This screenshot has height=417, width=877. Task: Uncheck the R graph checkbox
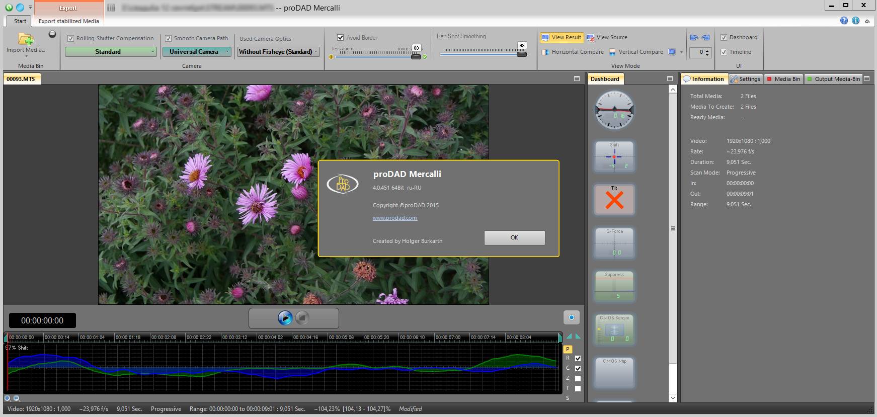pyautogui.click(x=578, y=359)
